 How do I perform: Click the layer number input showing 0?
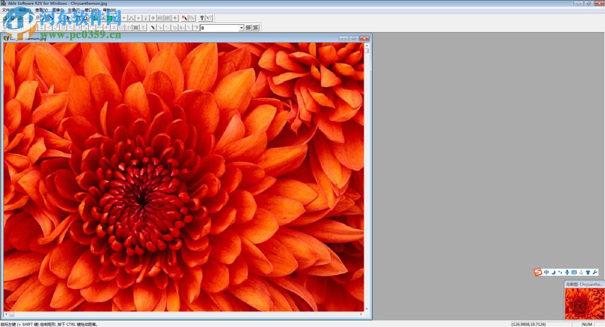pyautogui.click(x=220, y=28)
